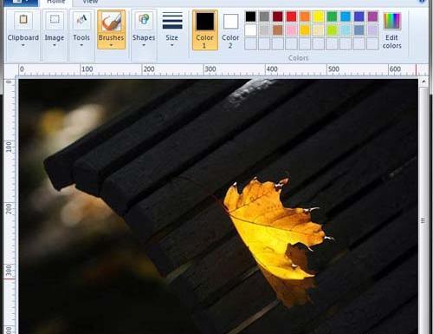Open the Size line thickness icon
This screenshot has width=433, height=334.
click(x=172, y=21)
